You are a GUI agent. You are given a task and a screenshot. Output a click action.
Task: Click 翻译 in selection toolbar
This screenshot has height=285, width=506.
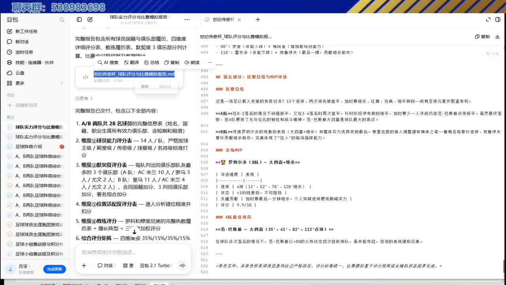(131, 63)
